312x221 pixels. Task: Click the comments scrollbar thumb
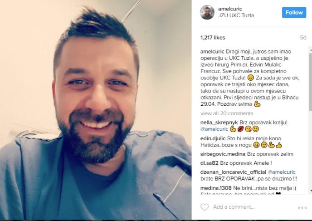click(310, 82)
